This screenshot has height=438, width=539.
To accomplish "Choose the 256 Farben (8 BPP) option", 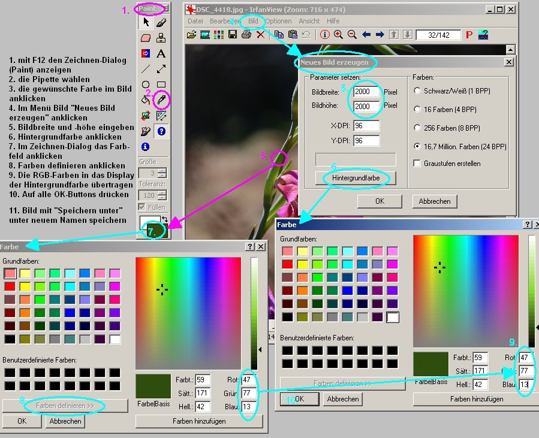I will [x=417, y=128].
